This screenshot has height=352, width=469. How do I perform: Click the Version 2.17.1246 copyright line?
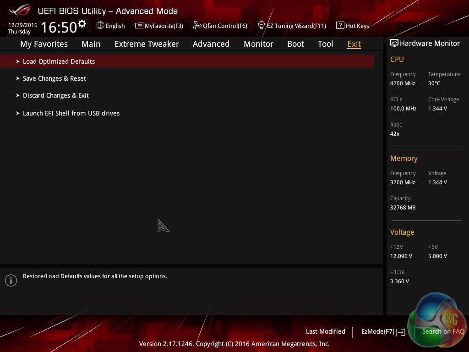point(234,344)
